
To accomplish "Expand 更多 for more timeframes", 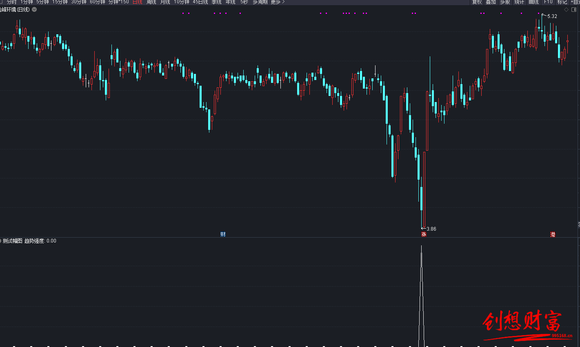I will (x=278, y=2).
